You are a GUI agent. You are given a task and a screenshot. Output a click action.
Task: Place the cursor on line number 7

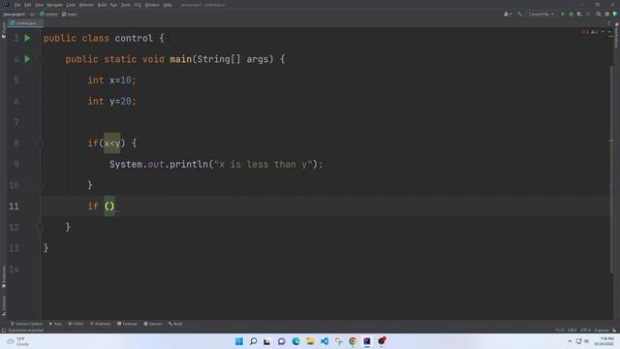[x=16, y=122]
